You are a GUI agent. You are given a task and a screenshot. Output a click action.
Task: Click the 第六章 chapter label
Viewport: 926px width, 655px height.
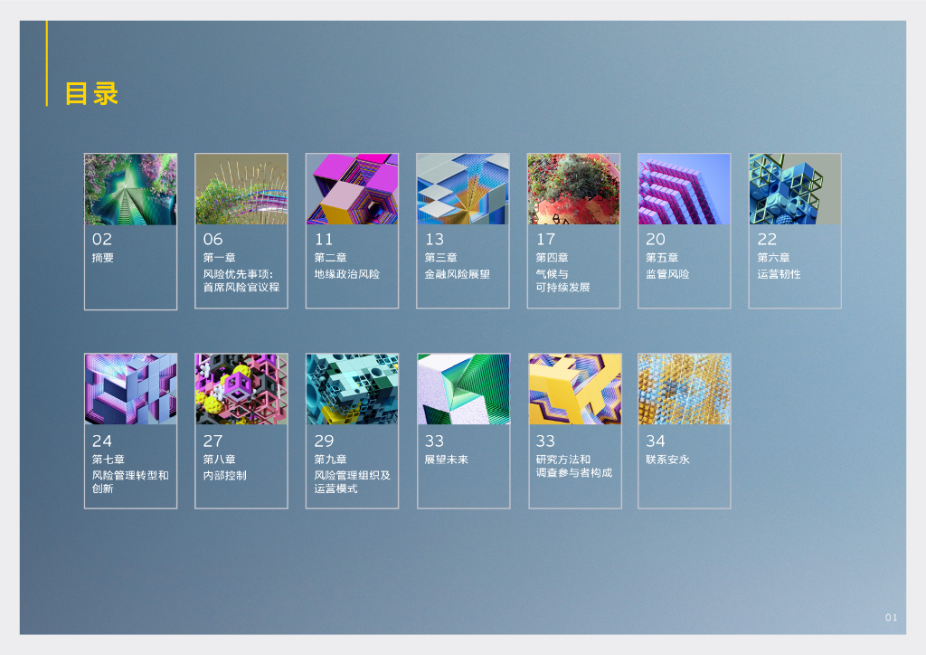point(774,258)
